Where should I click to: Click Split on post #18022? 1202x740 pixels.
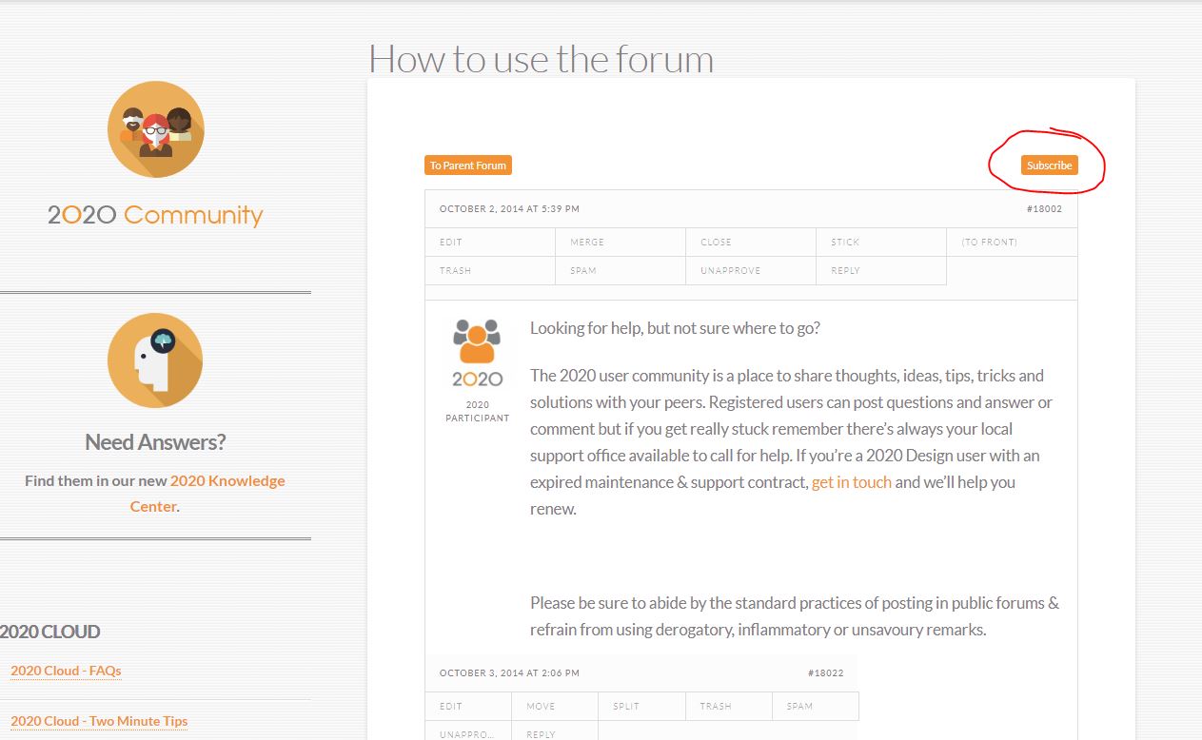(x=626, y=707)
